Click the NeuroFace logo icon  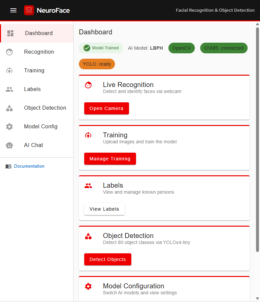pos(29,10)
